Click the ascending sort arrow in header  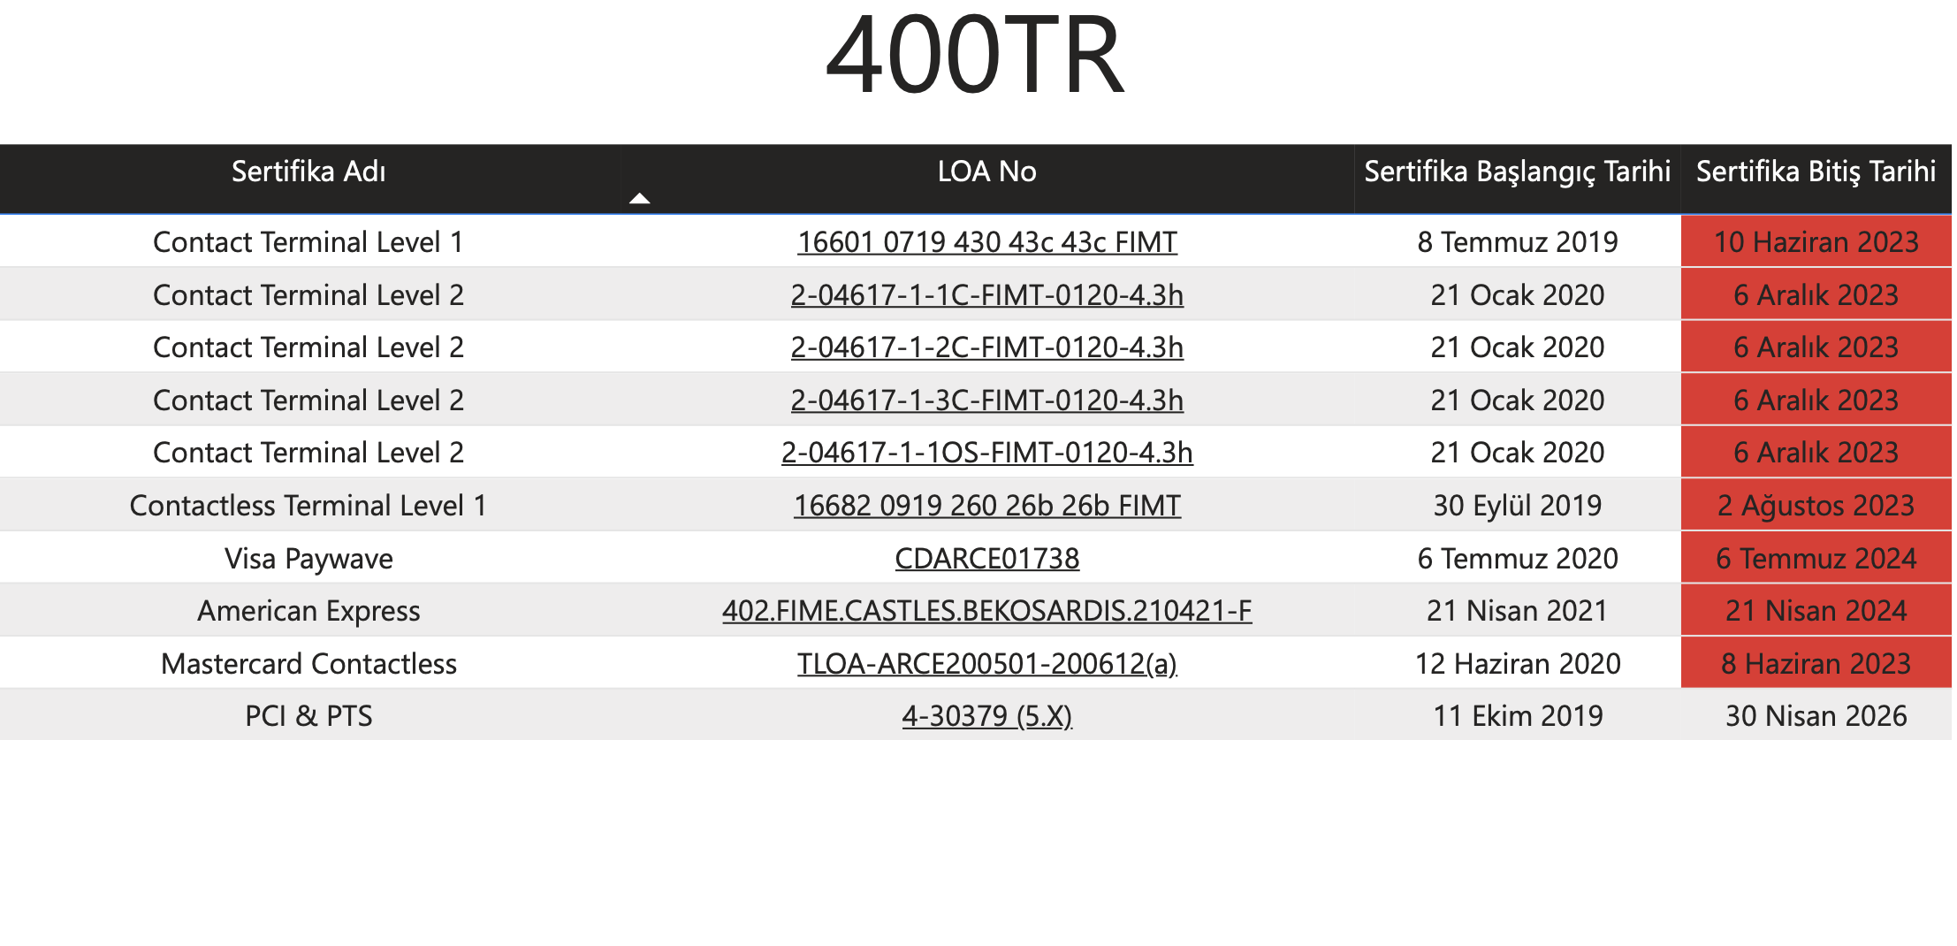pos(639,199)
